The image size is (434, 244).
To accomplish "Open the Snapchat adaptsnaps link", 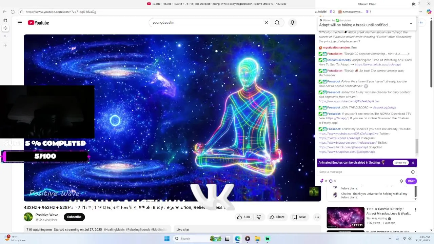I will coord(347,152).
